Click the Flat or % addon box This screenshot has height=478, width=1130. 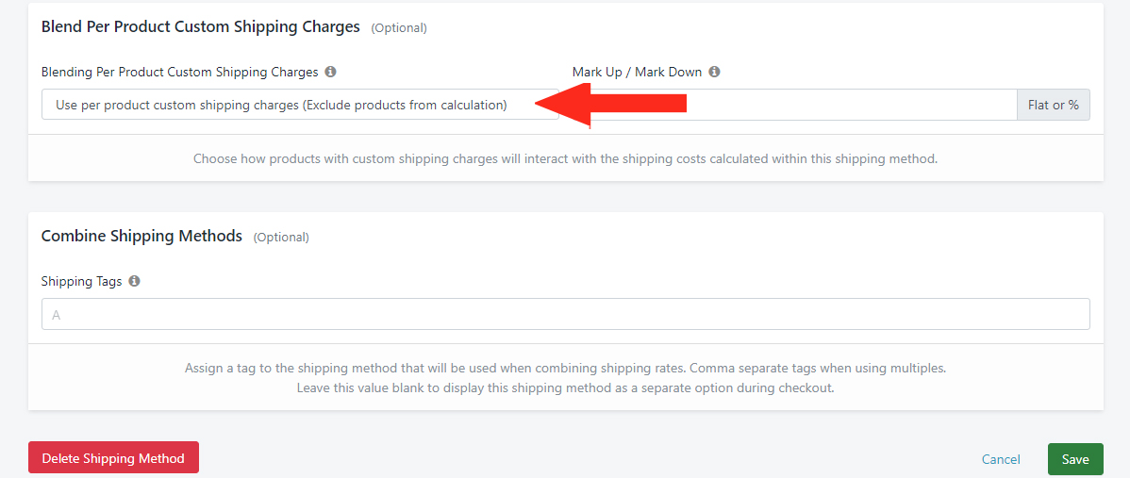click(1053, 105)
